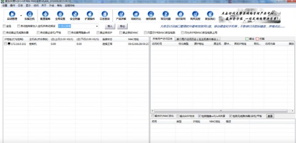296x143 pixels.
Task: Click the 安全防御 security defense icon
Action: pyautogui.click(x=75, y=14)
